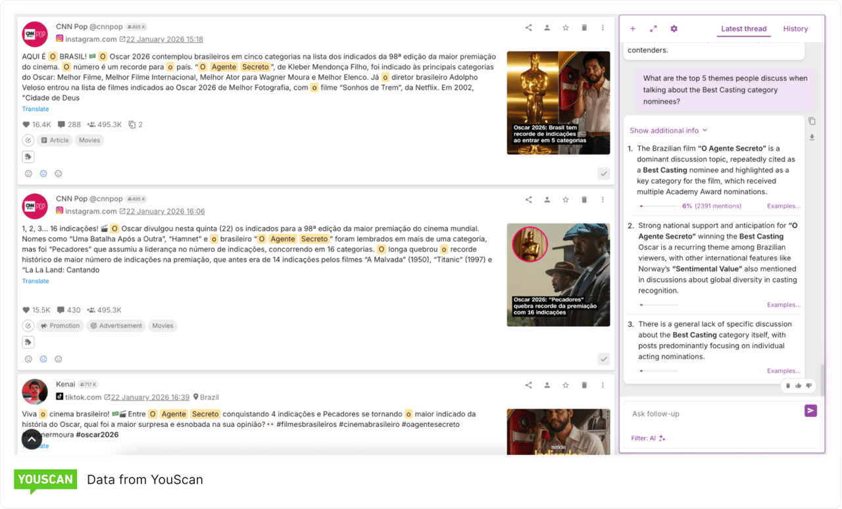Mark the first post as reviewed

[603, 174]
